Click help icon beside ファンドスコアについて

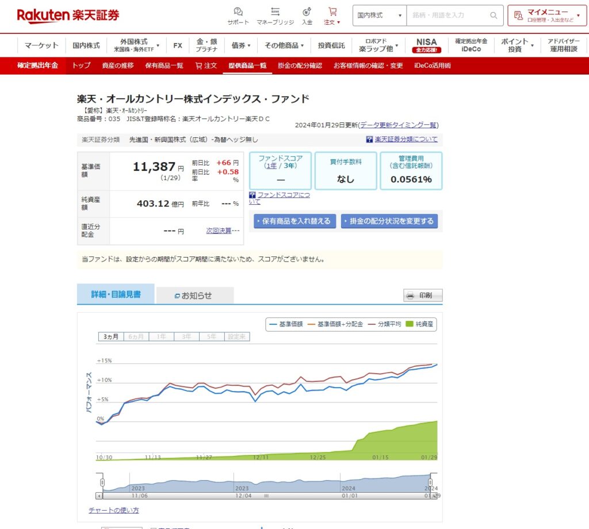(x=253, y=195)
